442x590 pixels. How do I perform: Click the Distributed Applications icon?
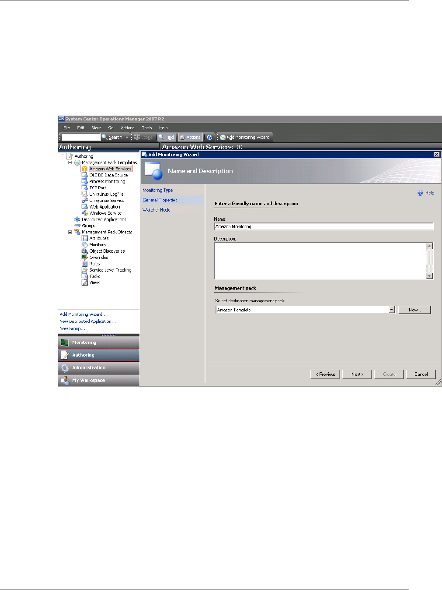tap(77, 219)
